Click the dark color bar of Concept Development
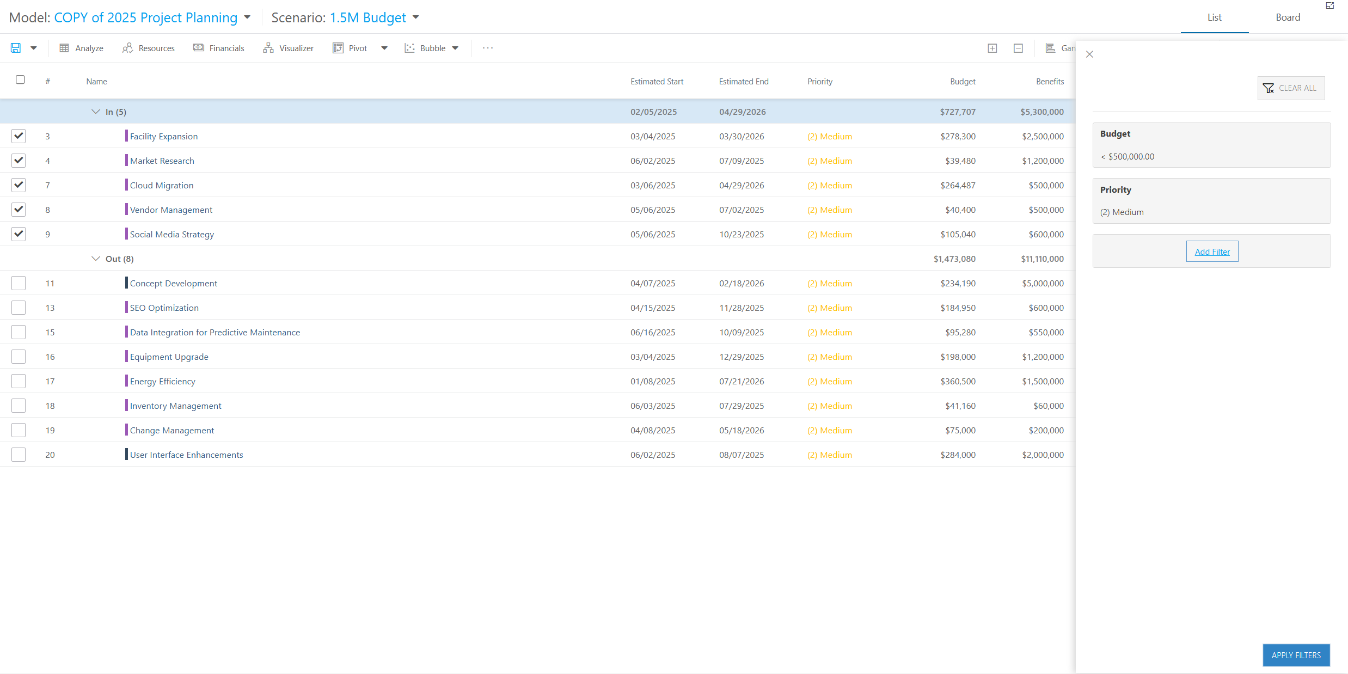The image size is (1348, 674). (x=126, y=283)
